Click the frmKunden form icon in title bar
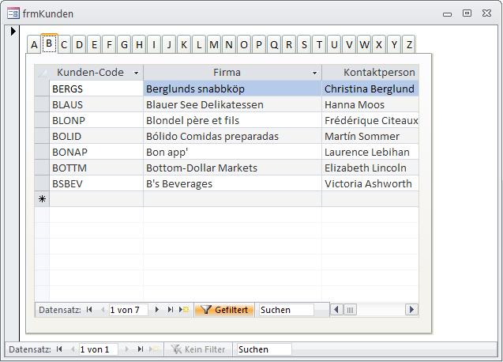503x362 pixels. click(13, 13)
